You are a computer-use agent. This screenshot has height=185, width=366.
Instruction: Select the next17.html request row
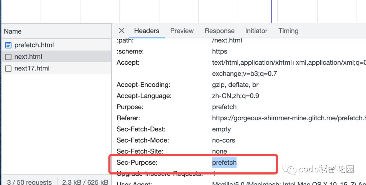32,68
